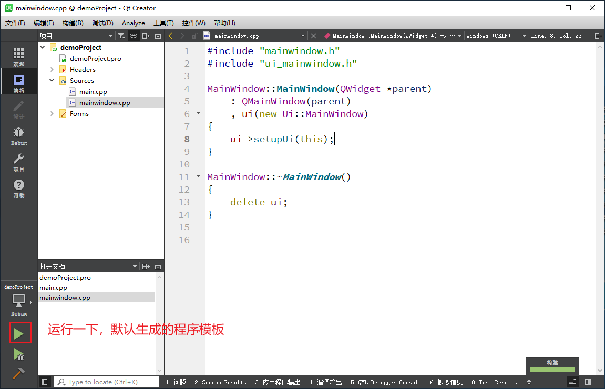Collapse the Sources folder
This screenshot has width=605, height=389.
click(52, 80)
